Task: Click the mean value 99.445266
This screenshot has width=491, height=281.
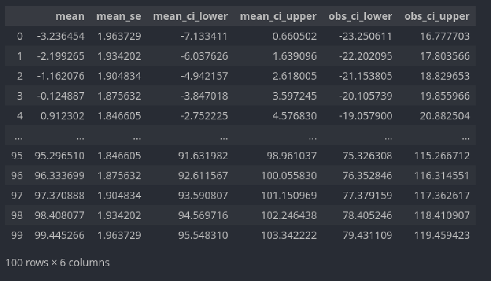Action: click(x=59, y=235)
